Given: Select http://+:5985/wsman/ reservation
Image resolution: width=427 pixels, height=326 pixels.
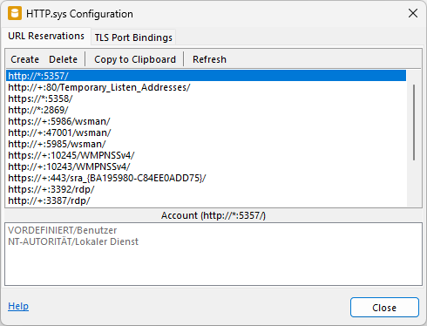Looking at the screenshot, I should [206, 144].
